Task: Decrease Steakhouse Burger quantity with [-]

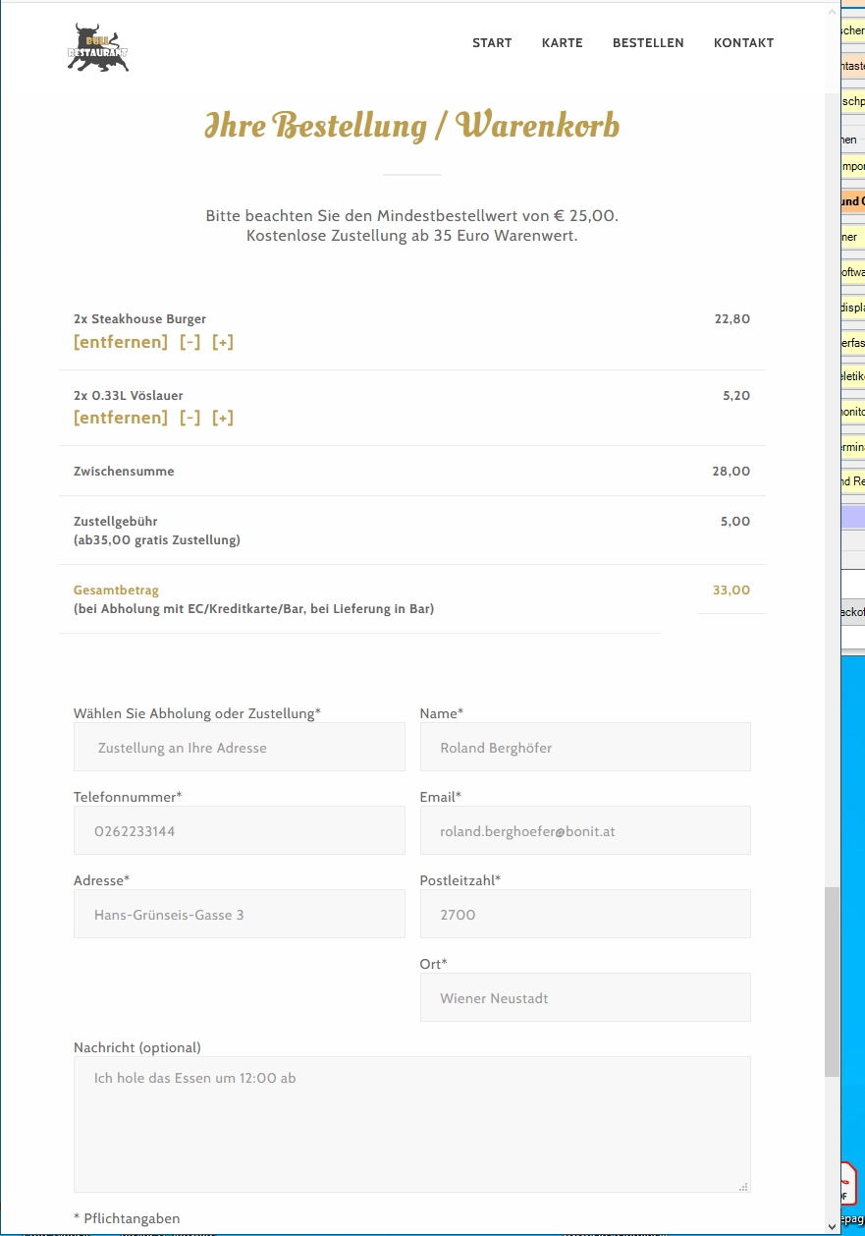Action: click(x=189, y=342)
